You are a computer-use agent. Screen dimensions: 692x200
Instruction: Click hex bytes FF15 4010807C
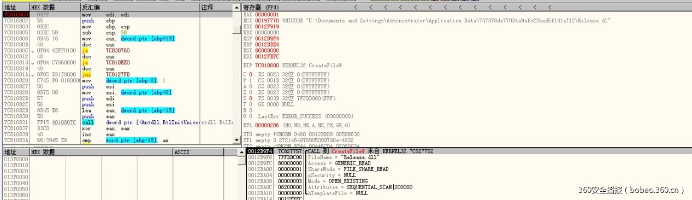coord(56,122)
